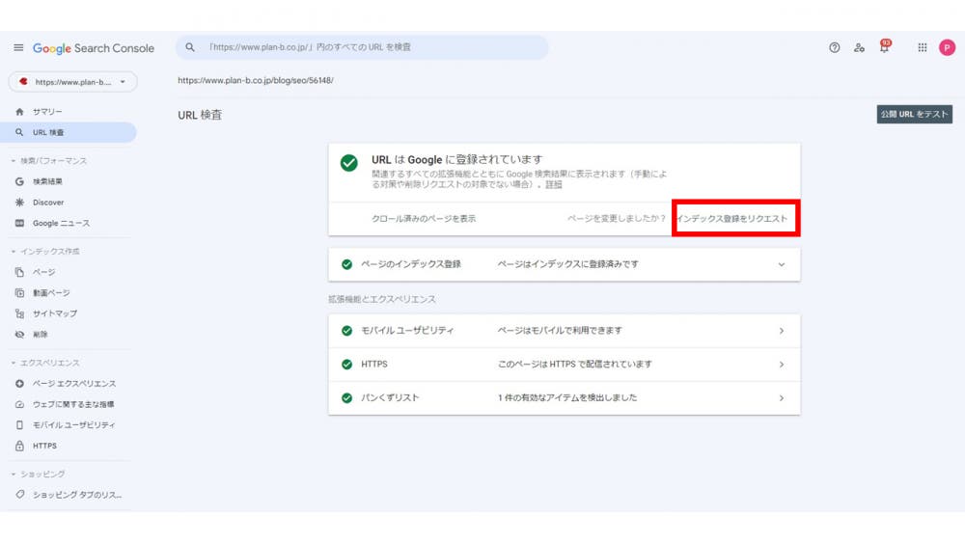Click the Google ニュース news icon
The width and height of the screenshot is (965, 543).
point(19,223)
